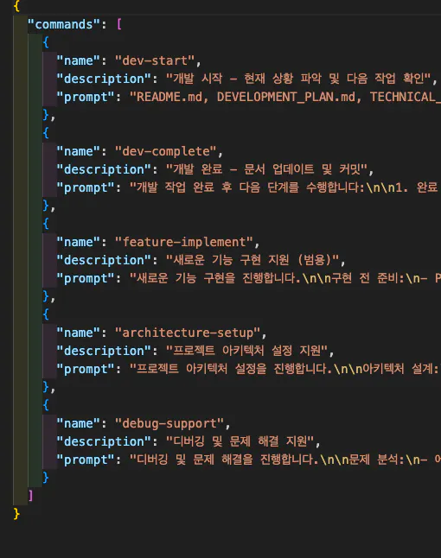
Task: Click the "commands" key text
Action: pyautogui.click(x=64, y=24)
